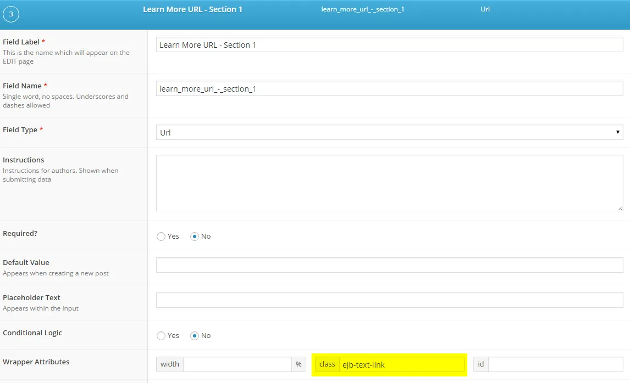The height and width of the screenshot is (383, 630).
Task: Click the Field Type heading text
Action: pyautogui.click(x=20, y=129)
